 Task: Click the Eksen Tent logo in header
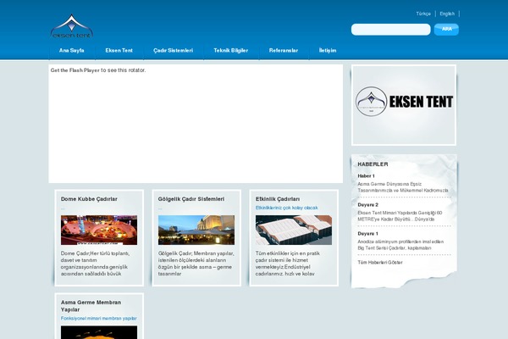[72, 26]
